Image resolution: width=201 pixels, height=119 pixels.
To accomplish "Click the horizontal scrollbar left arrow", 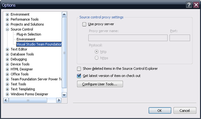I will pos(6,100).
